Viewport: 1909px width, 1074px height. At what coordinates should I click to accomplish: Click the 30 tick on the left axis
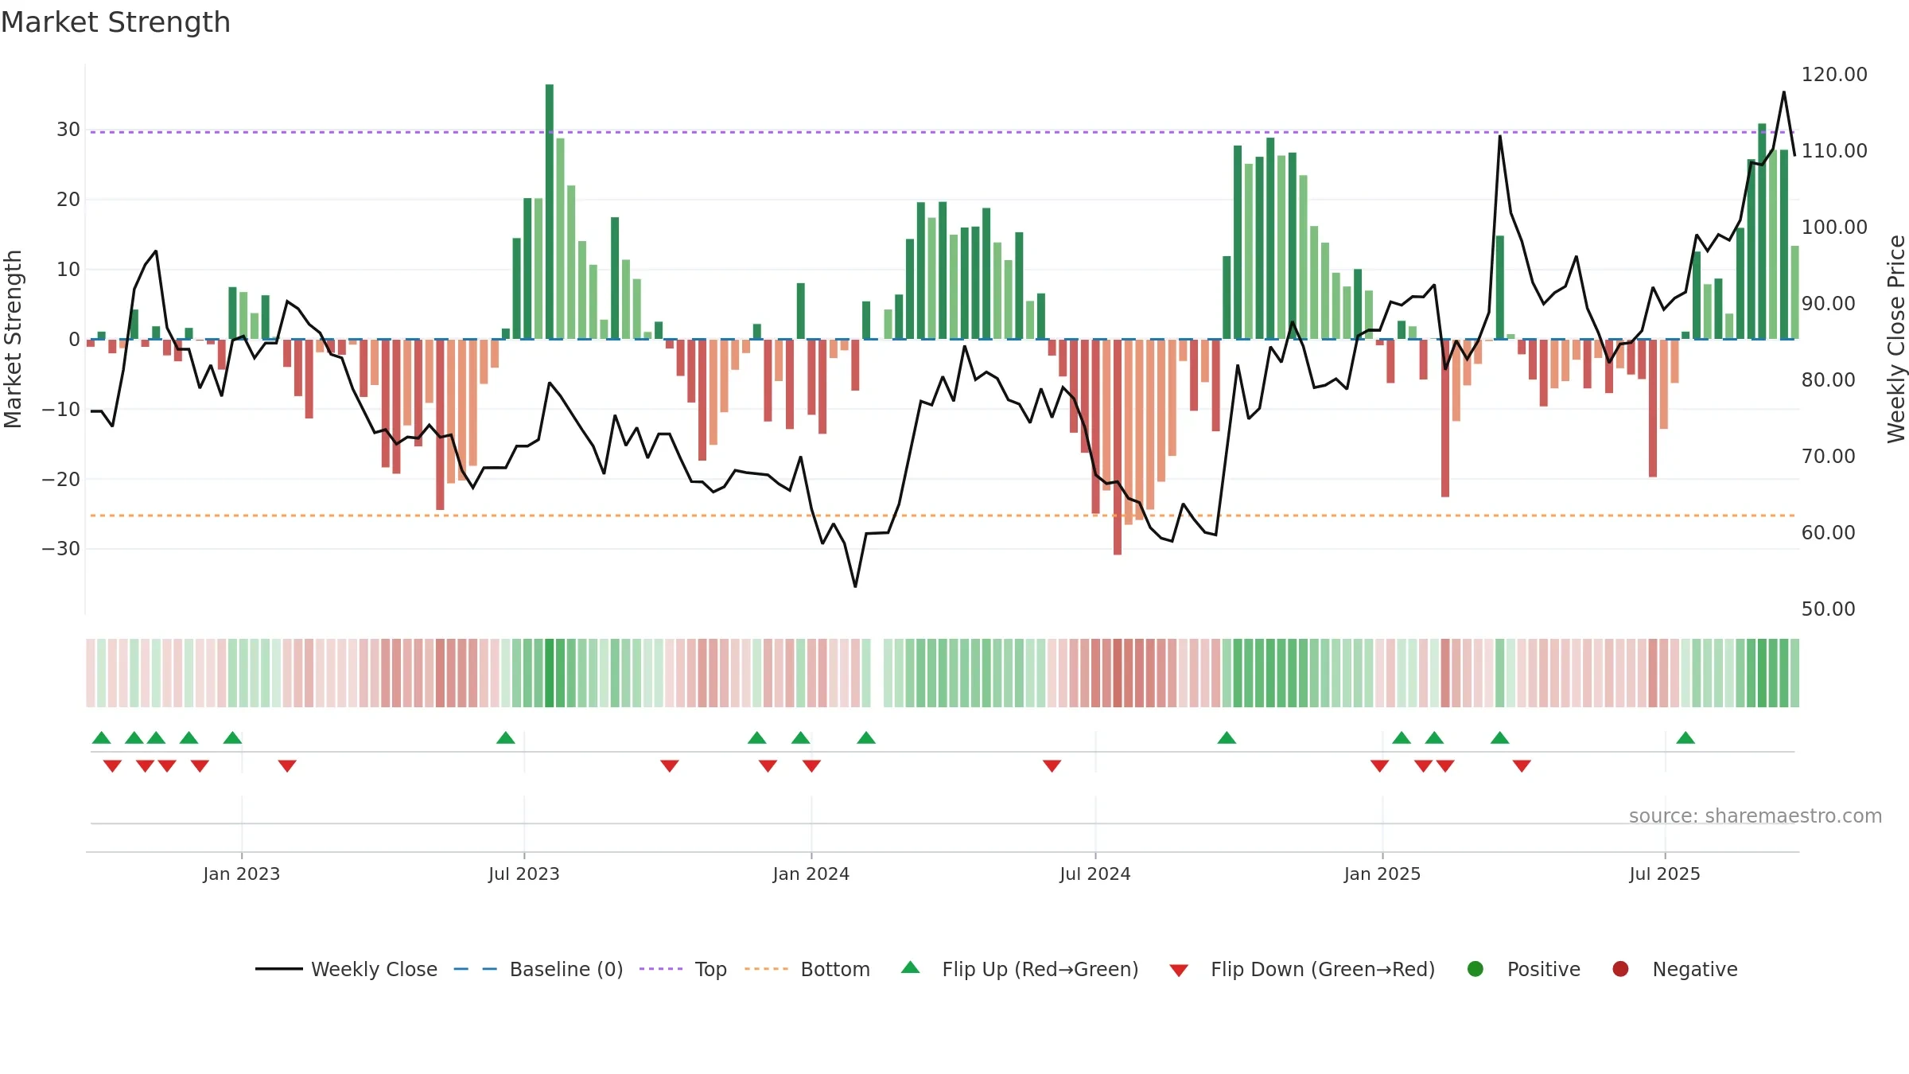click(x=68, y=130)
